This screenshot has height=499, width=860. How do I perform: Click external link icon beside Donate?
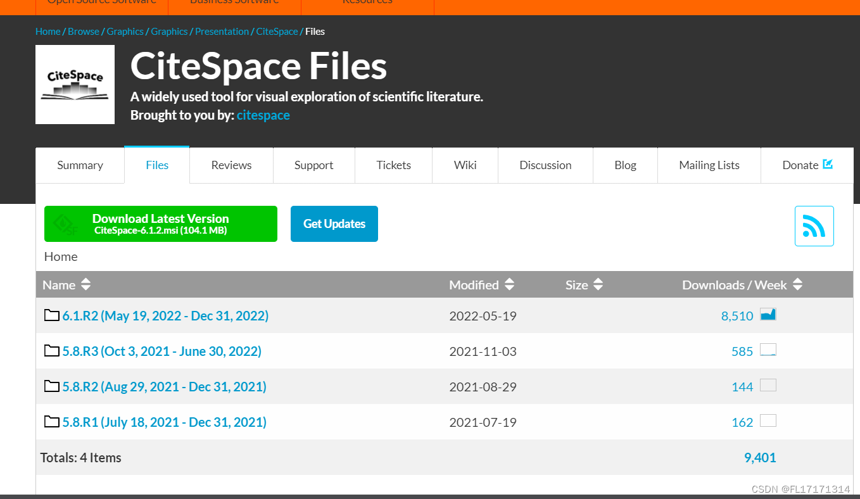click(828, 164)
